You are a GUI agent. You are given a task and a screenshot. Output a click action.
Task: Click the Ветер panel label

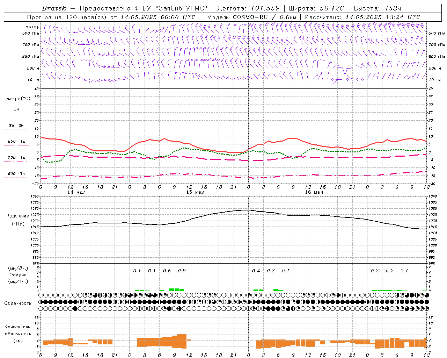pyautogui.click(x=32, y=27)
